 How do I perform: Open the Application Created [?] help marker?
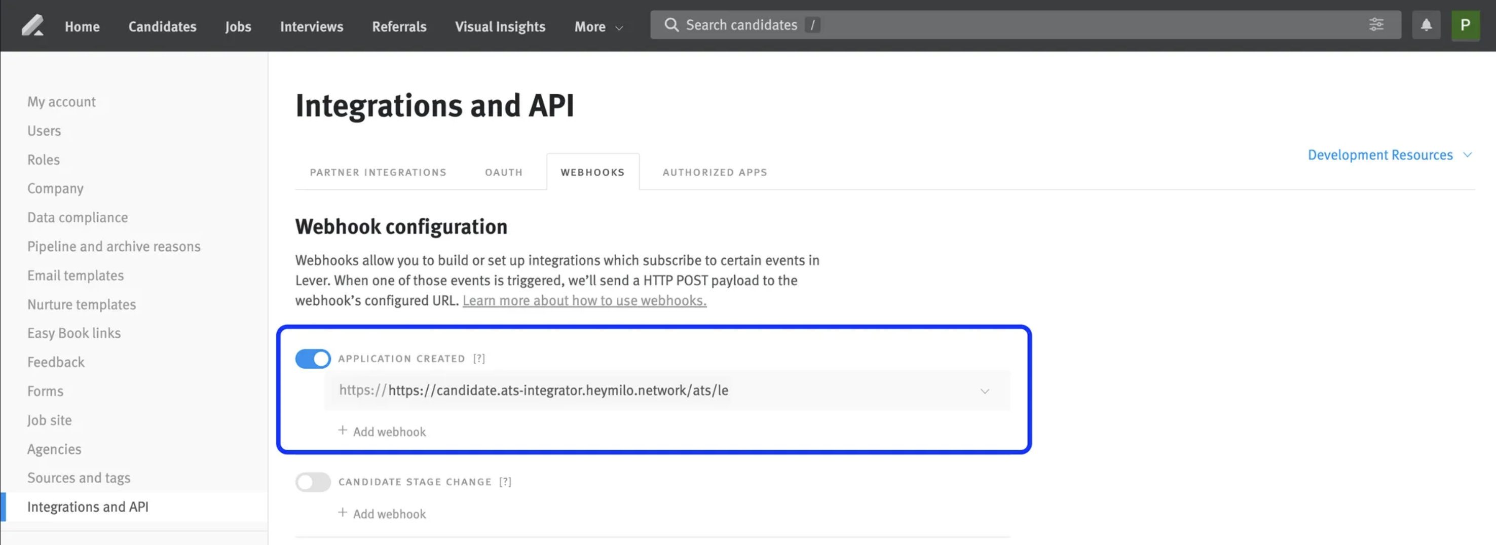click(x=479, y=359)
